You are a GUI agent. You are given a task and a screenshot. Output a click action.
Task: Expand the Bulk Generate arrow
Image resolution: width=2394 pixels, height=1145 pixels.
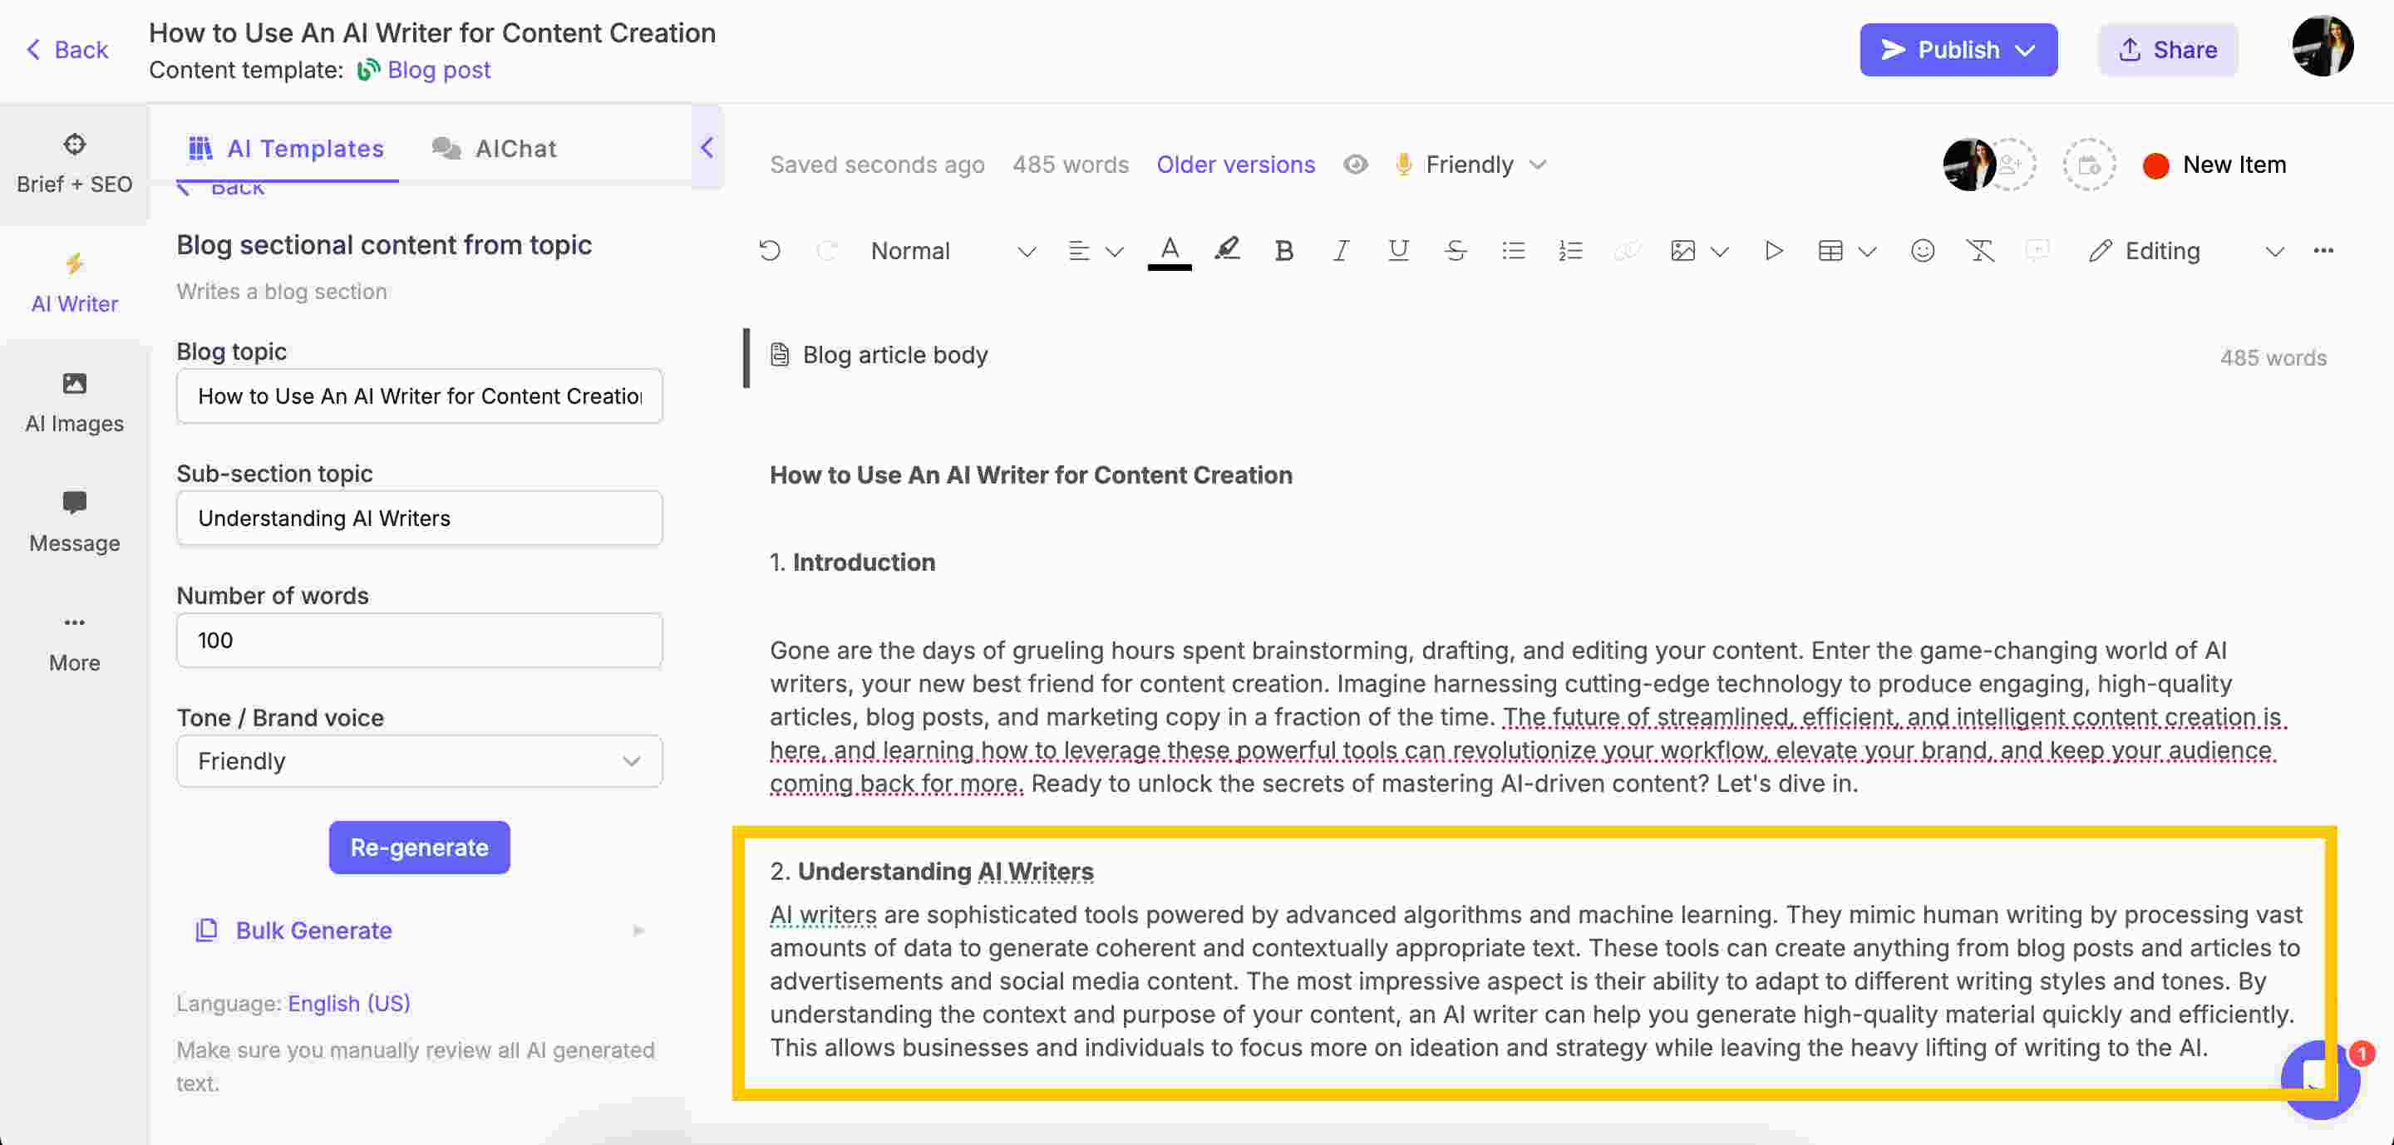click(x=638, y=931)
